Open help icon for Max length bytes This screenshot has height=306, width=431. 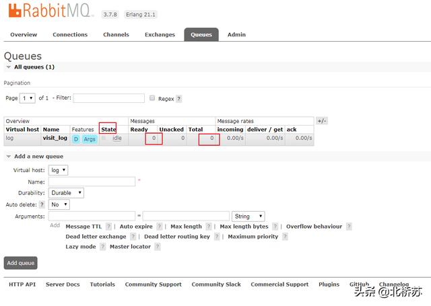275,227
